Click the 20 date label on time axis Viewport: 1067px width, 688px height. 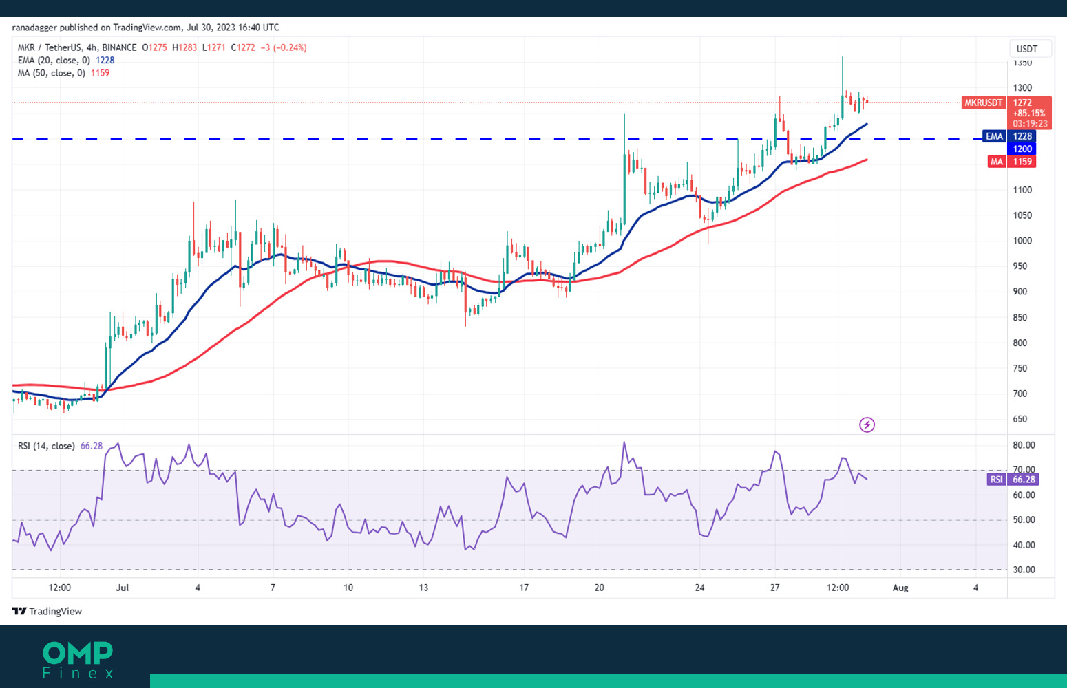click(600, 588)
